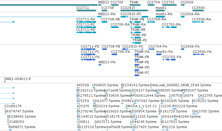The height and width of the screenshot is (131, 222).
Task: Click the RE58167.5prime EST
Action: (183, 93)
